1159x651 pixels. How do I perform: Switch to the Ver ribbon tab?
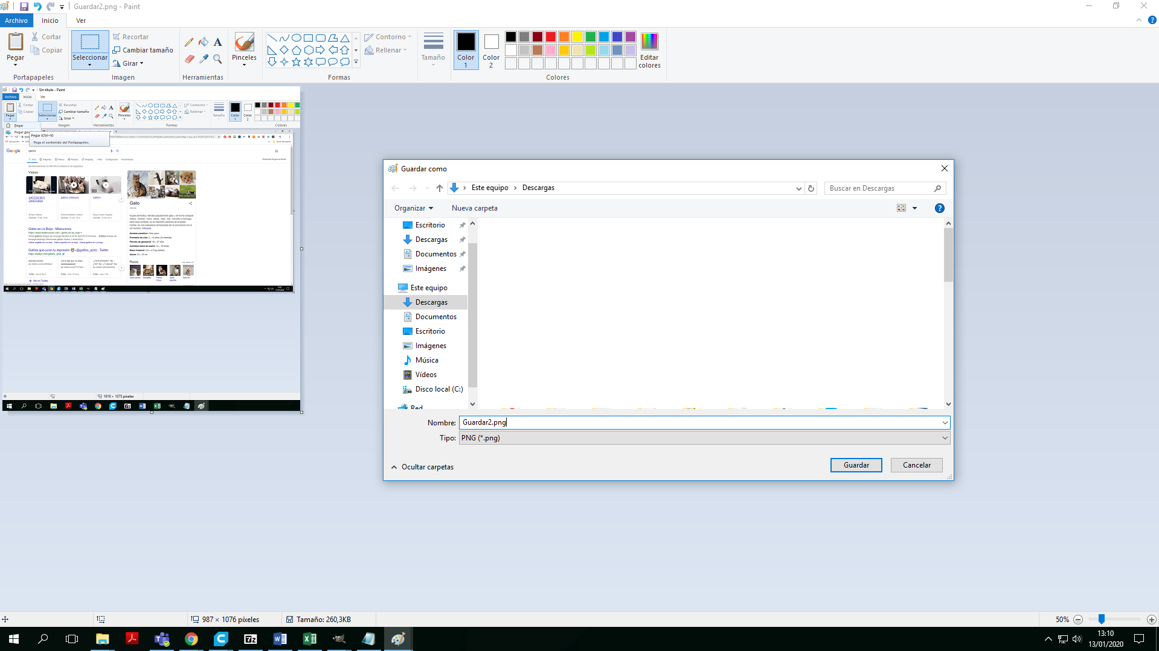[81, 21]
